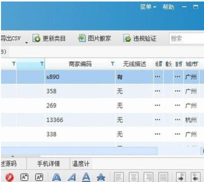This screenshot has height=182, width=204.
Task: Select the row with code s890
Action: pyautogui.click(x=102, y=77)
